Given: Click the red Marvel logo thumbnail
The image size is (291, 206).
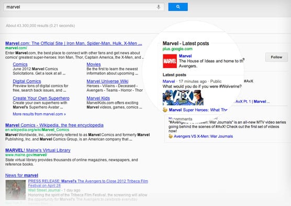Looking at the screenshot, I should tap(170, 61).
